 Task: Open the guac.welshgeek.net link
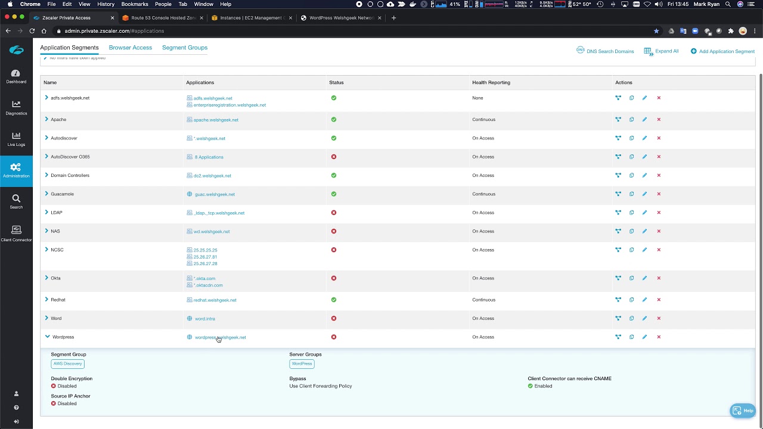point(215,194)
